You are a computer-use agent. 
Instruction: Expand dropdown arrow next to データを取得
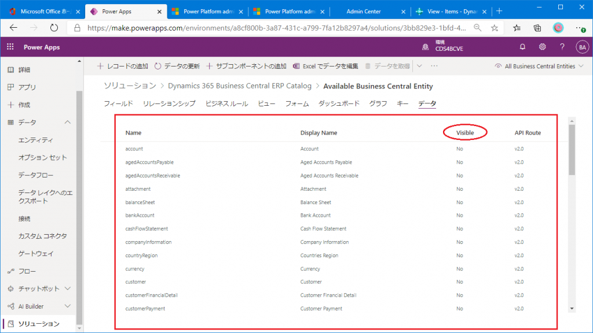tap(419, 66)
